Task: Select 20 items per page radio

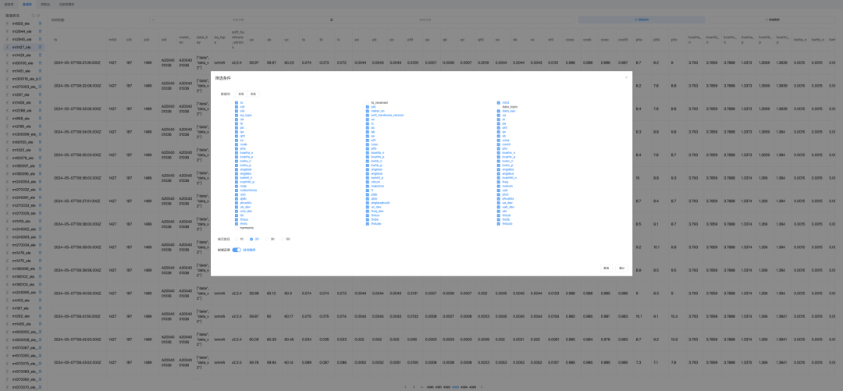Action: [x=251, y=239]
